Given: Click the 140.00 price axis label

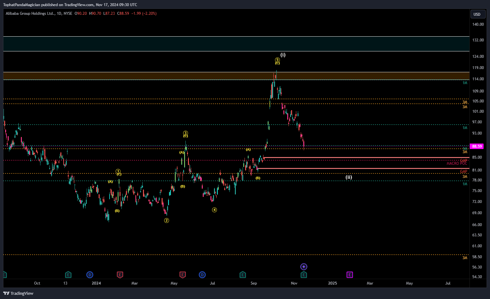Looking at the screenshot, I should (x=478, y=24).
